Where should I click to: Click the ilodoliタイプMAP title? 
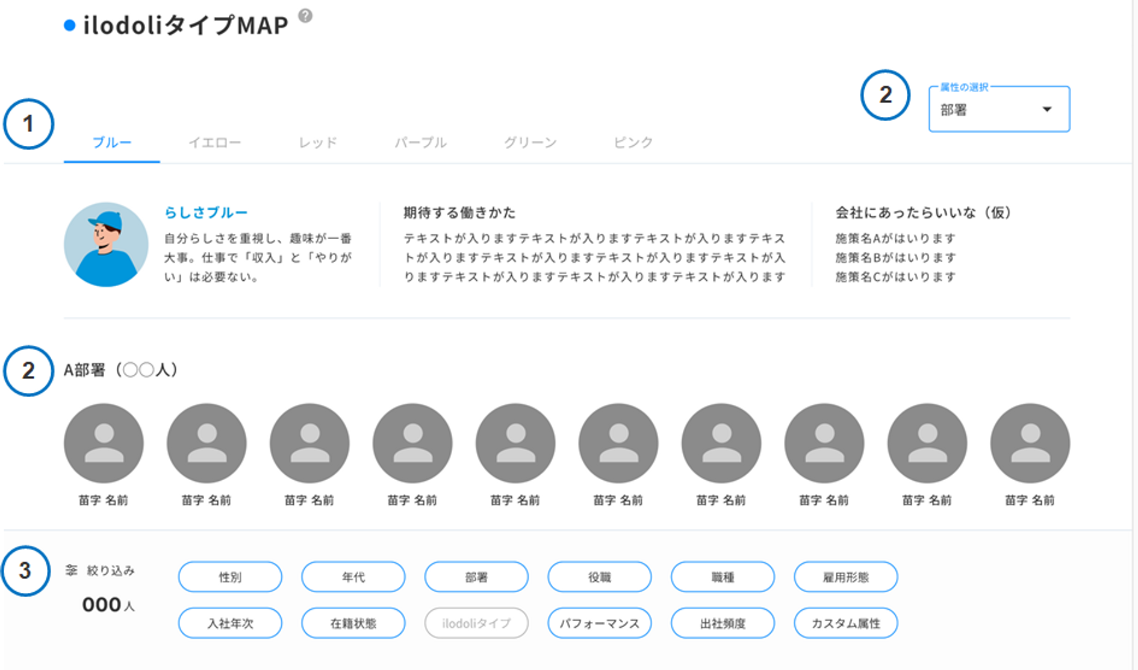[185, 25]
